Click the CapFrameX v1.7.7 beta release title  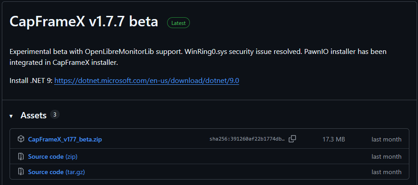point(84,22)
